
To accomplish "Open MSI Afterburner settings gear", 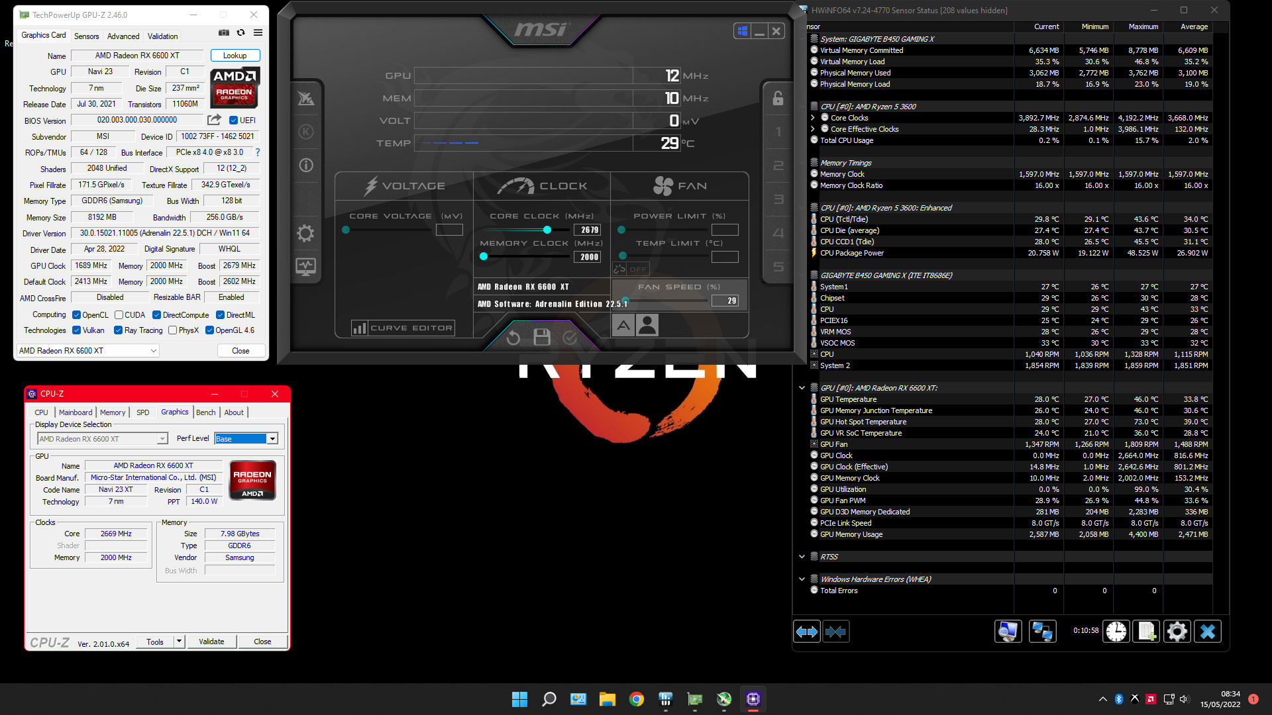I will [x=305, y=233].
